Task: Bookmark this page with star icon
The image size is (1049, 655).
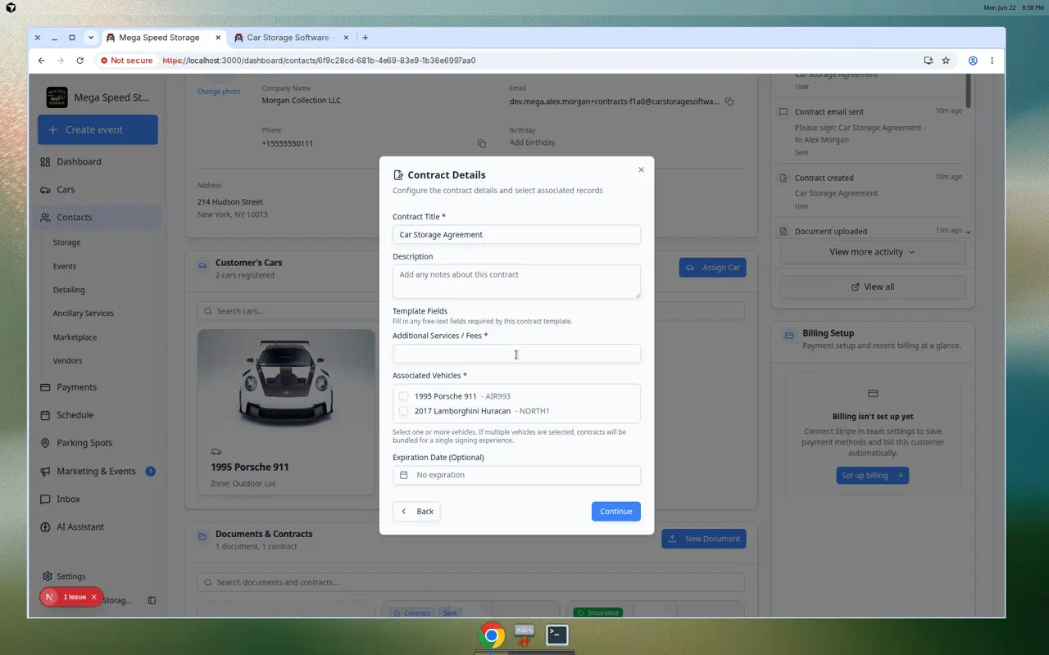Action: [946, 61]
